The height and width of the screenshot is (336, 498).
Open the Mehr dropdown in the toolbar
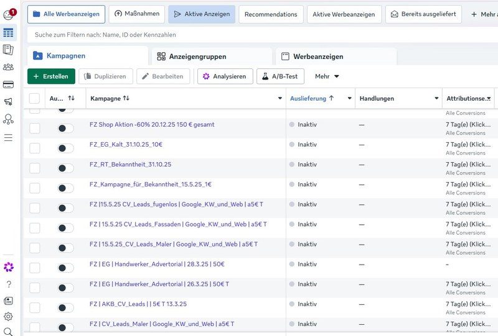(x=327, y=76)
